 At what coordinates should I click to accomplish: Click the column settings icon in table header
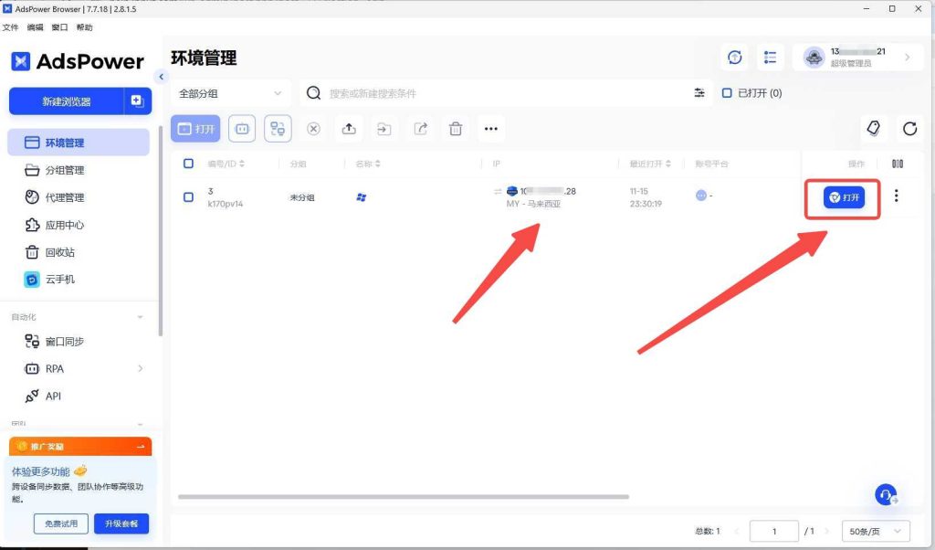point(897,164)
